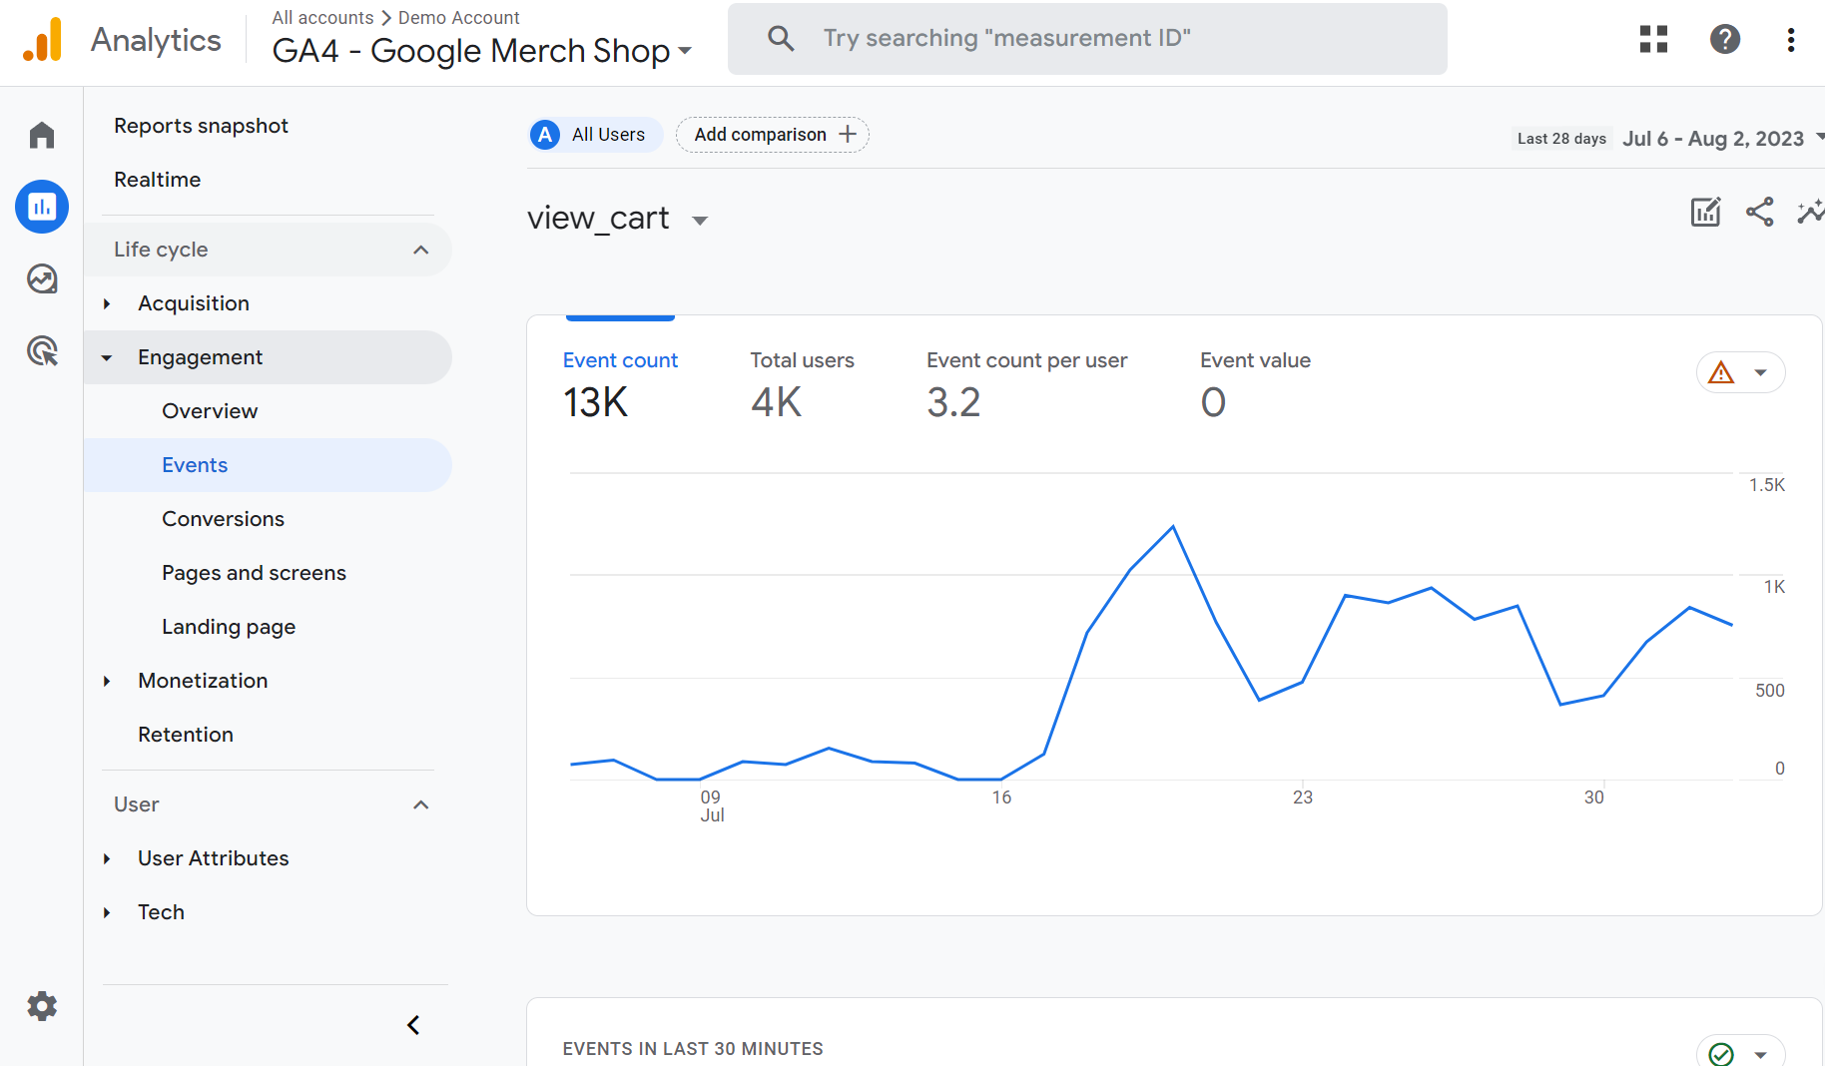Select the Reports bar-chart icon
This screenshot has height=1066, width=1825.
42,207
